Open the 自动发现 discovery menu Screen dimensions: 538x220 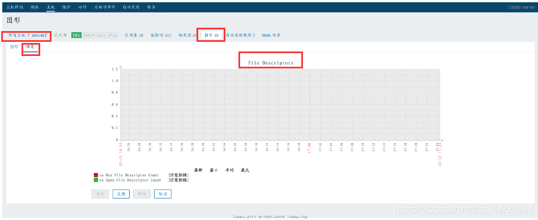(x=131, y=7)
